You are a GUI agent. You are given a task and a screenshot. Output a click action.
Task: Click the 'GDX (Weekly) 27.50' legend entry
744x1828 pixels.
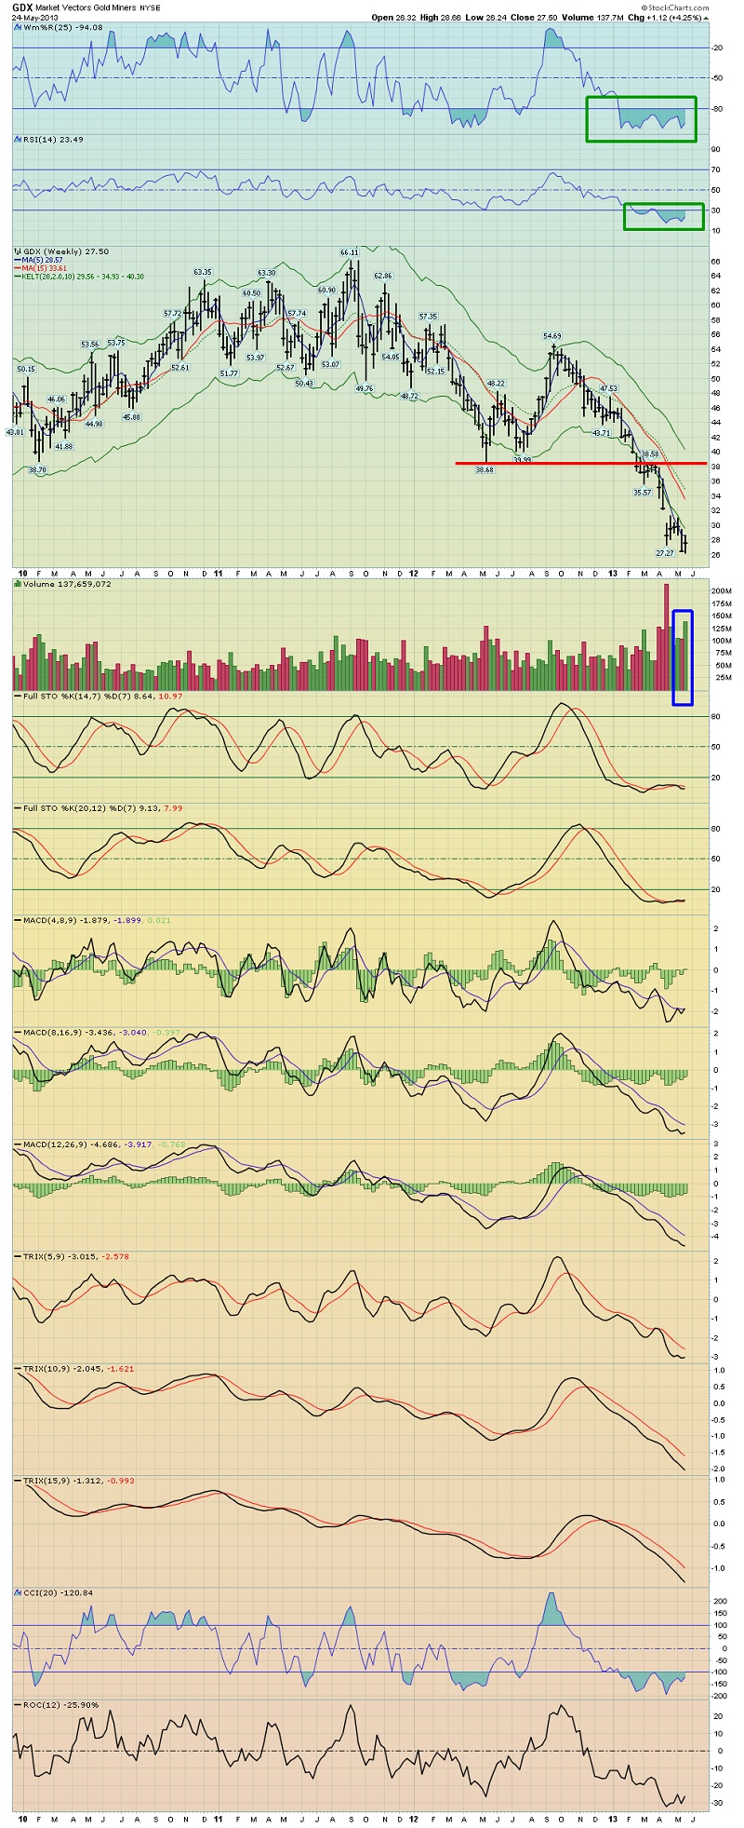tap(62, 251)
